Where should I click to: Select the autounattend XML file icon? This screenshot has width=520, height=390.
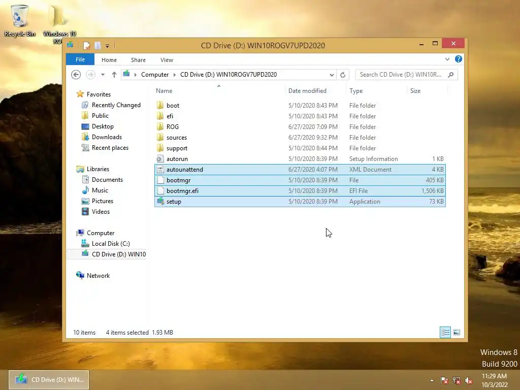point(160,170)
